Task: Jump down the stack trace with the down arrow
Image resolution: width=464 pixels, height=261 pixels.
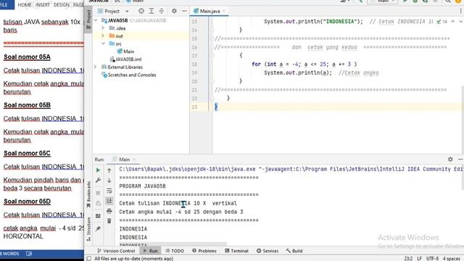Action: pyautogui.click(x=109, y=181)
